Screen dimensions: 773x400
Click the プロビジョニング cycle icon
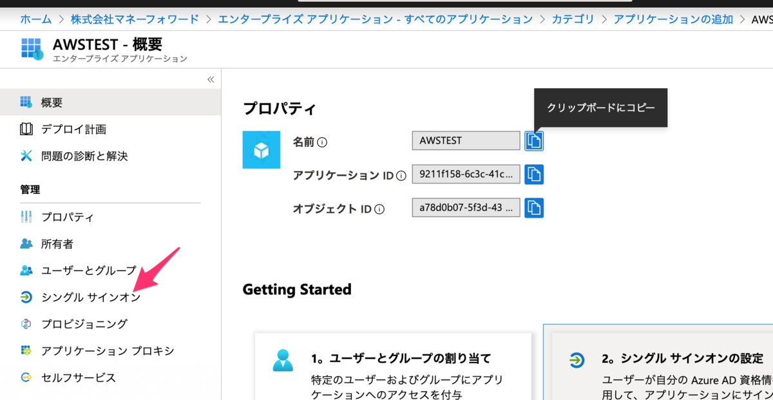pos(26,324)
